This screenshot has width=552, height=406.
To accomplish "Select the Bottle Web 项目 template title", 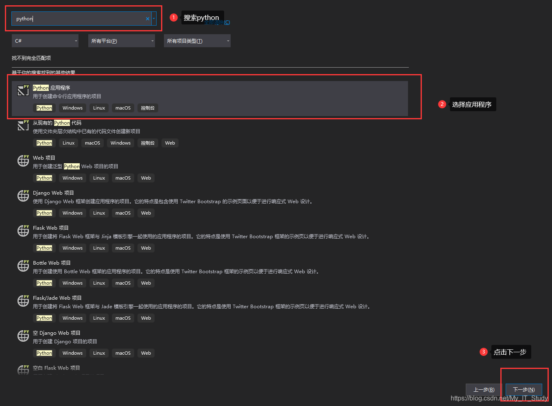I will pyautogui.click(x=52, y=263).
